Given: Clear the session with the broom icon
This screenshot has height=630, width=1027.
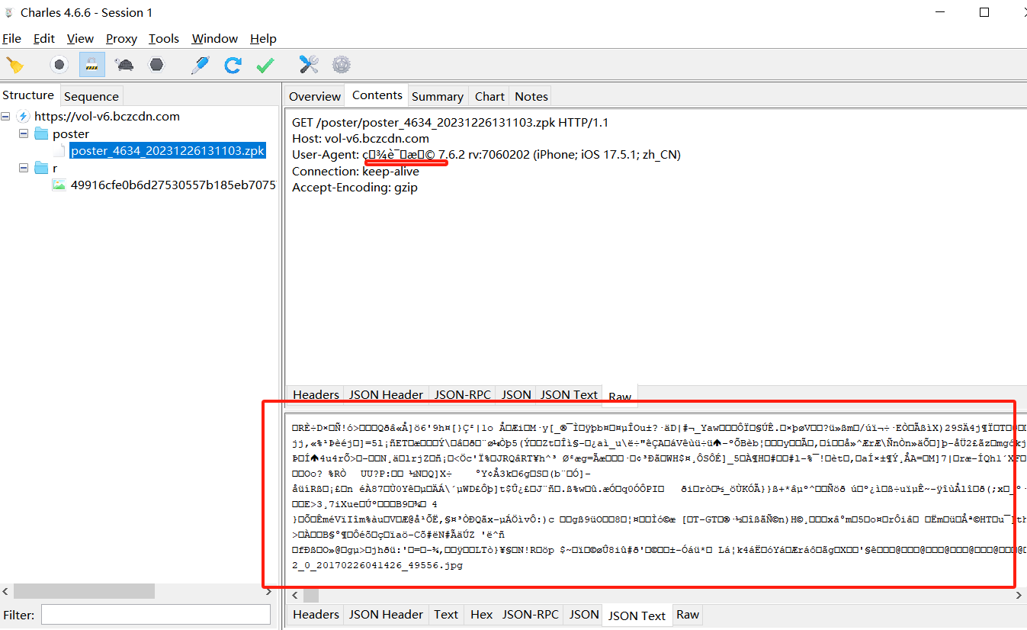Looking at the screenshot, I should [14, 65].
